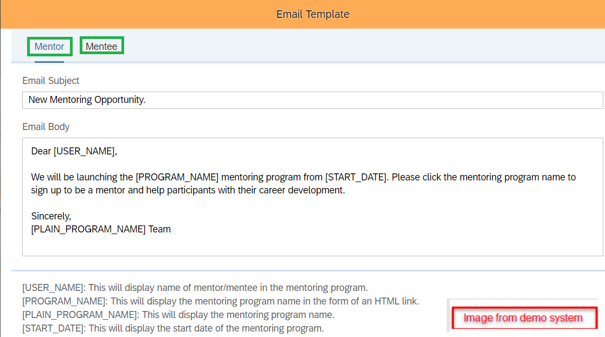Switch to the Mentee tab
This screenshot has width=605, height=337.
pyautogui.click(x=101, y=46)
